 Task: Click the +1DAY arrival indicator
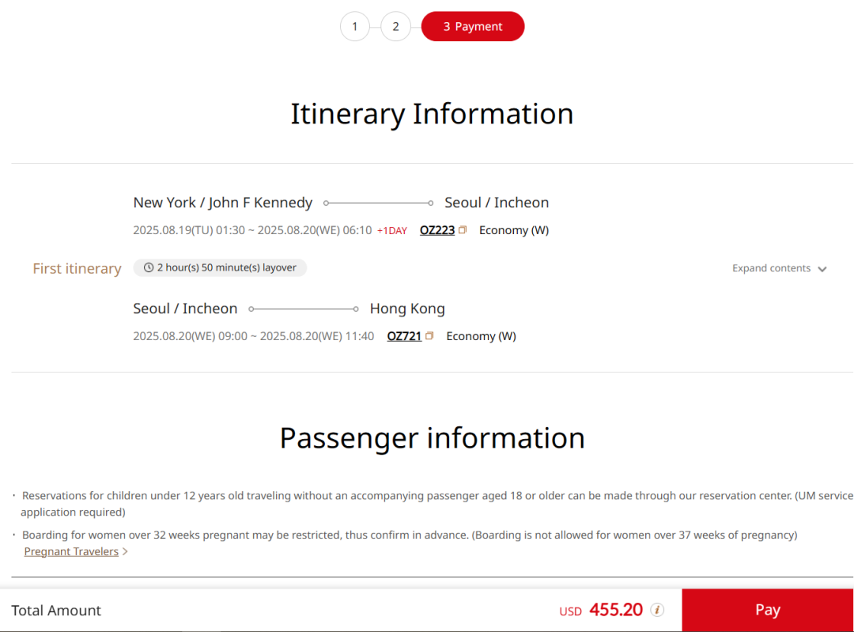pos(391,231)
